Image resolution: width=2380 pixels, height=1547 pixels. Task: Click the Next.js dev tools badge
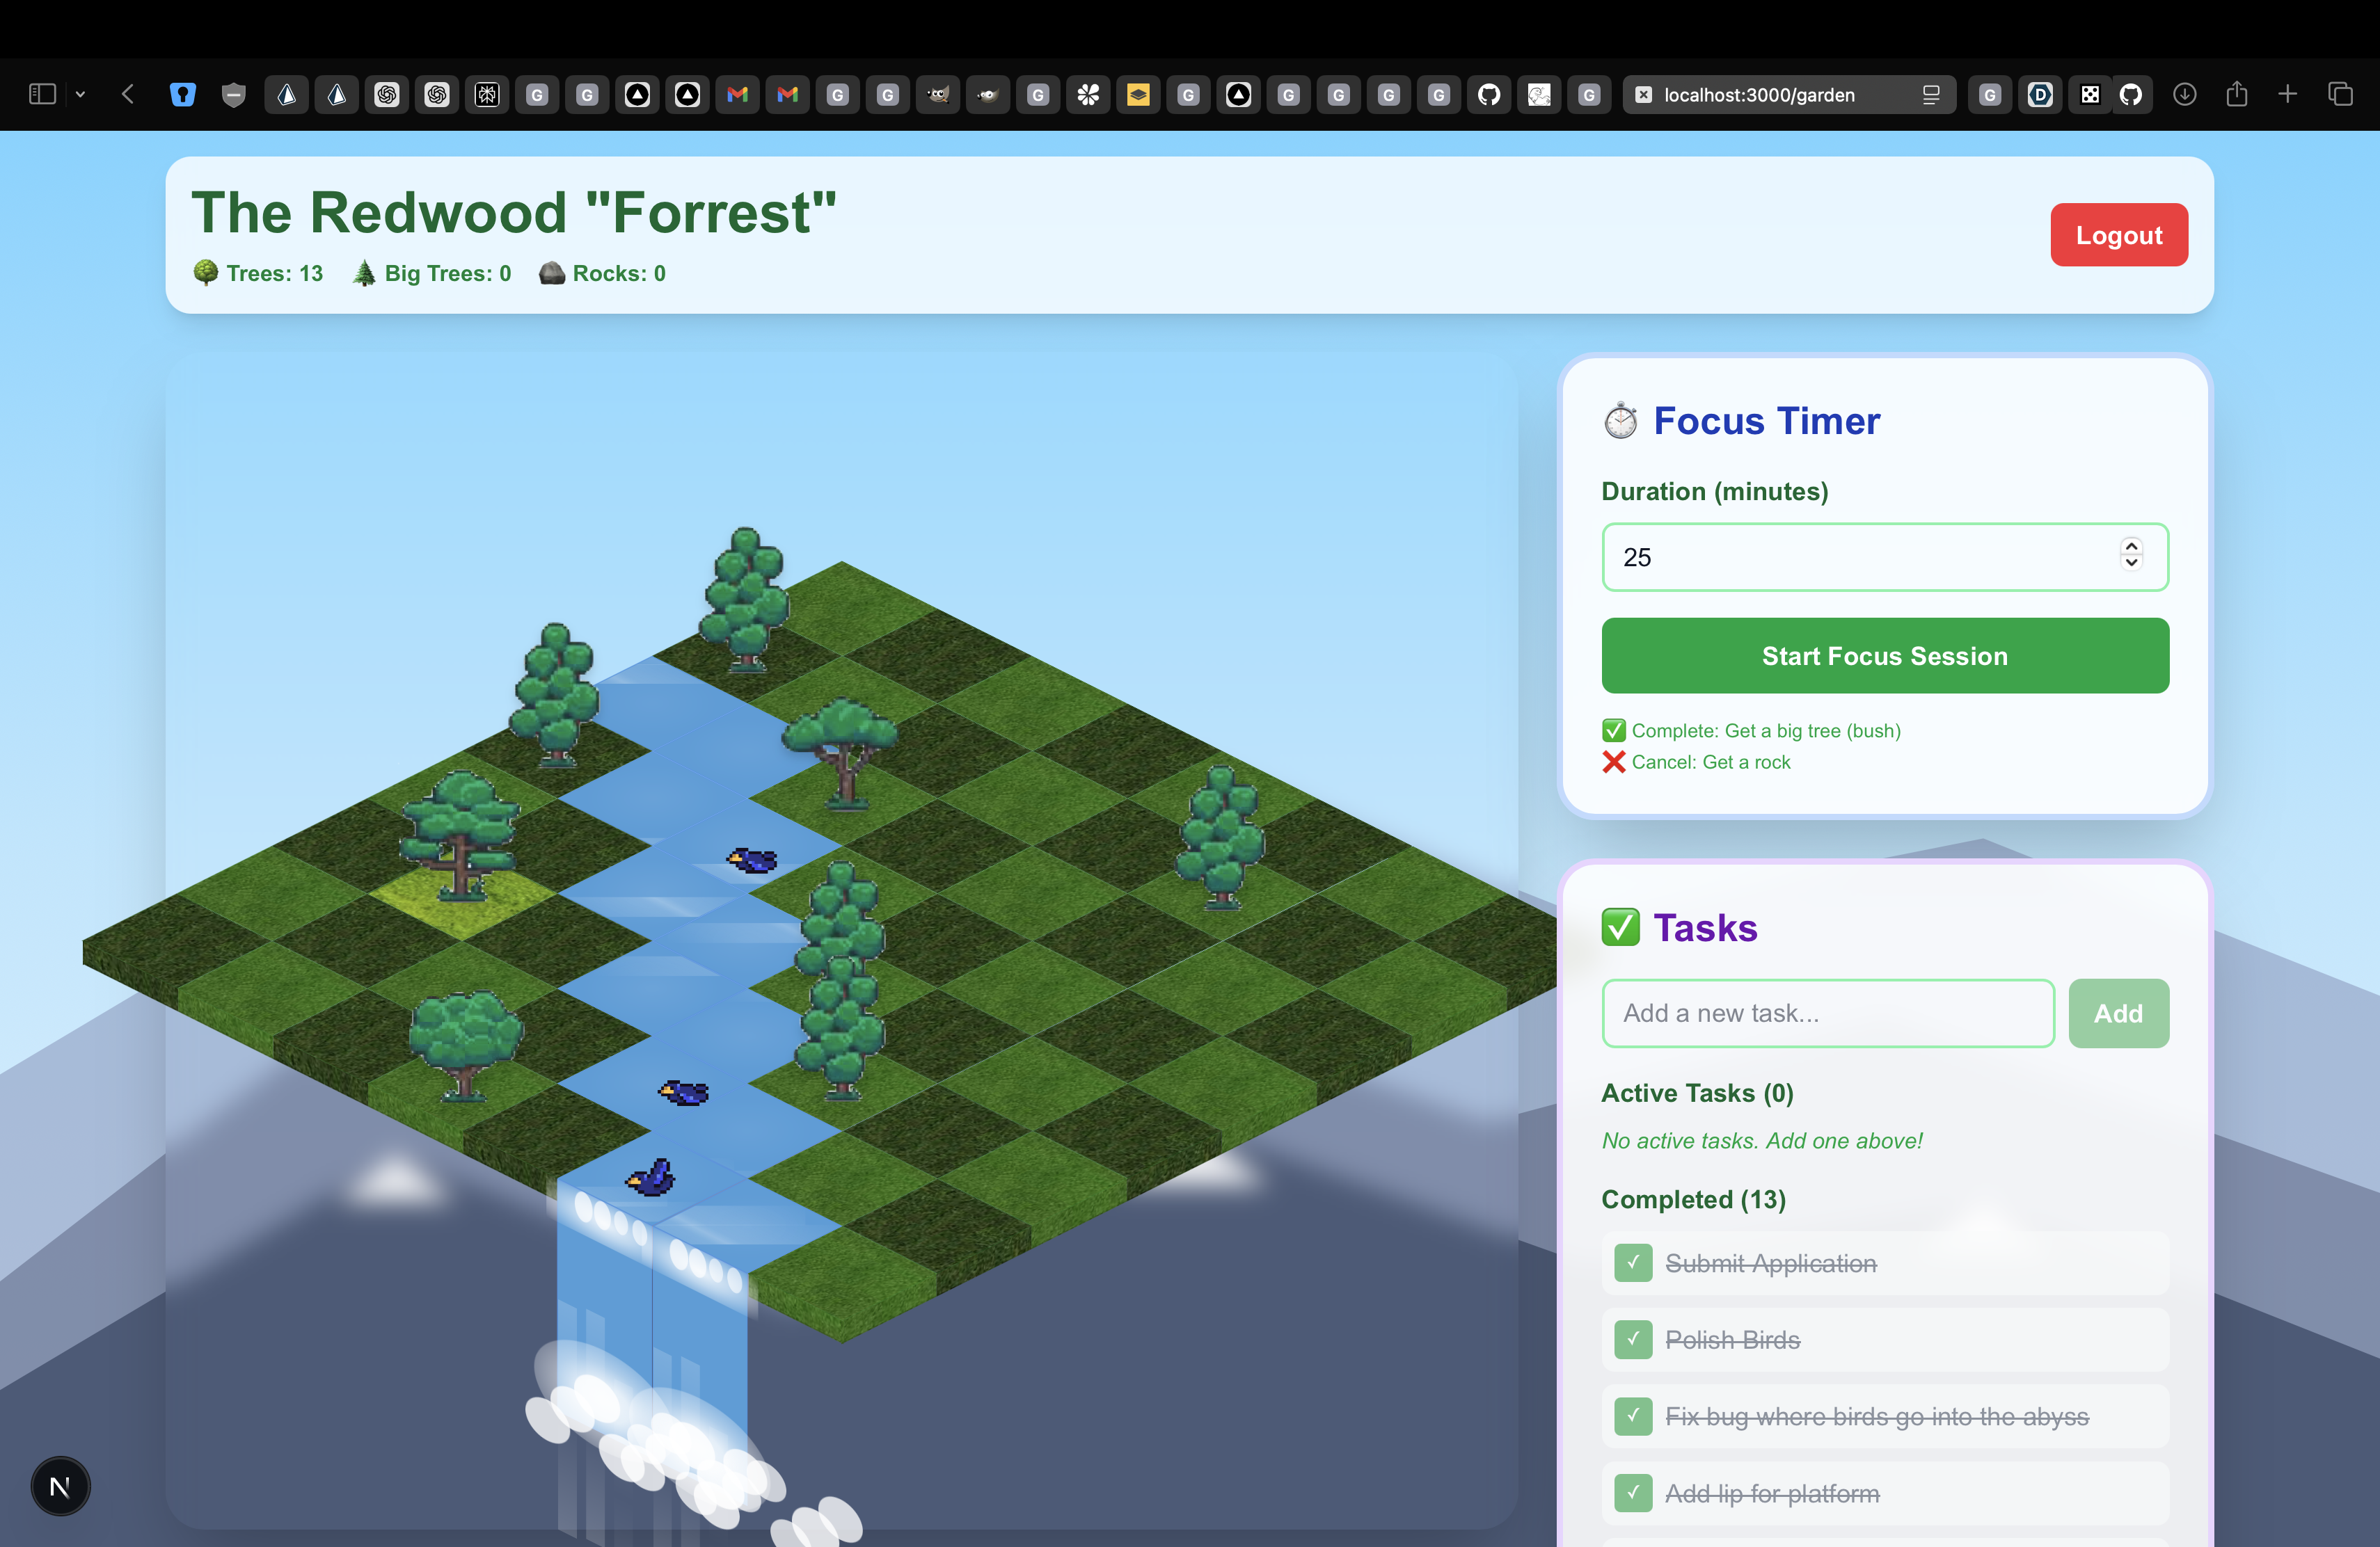coord(60,1486)
